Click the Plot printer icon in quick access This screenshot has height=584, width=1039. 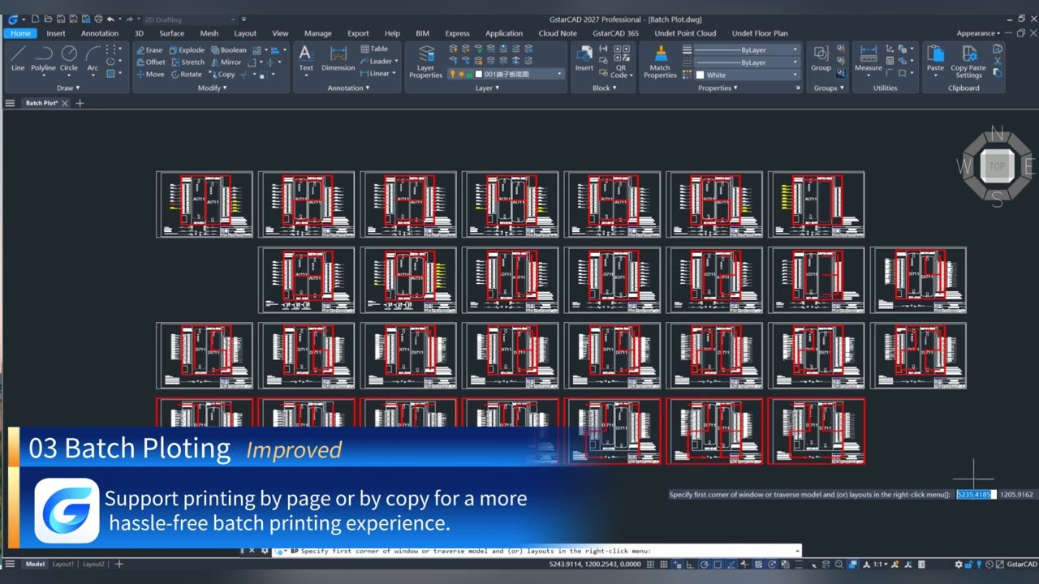(98, 18)
